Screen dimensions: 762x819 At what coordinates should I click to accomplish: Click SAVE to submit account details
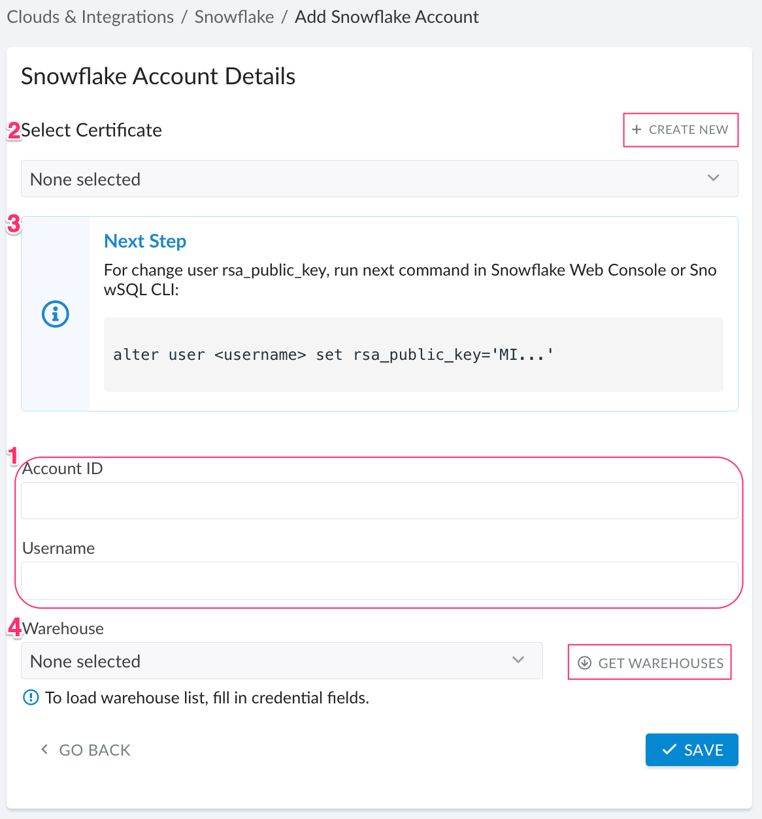(691, 749)
